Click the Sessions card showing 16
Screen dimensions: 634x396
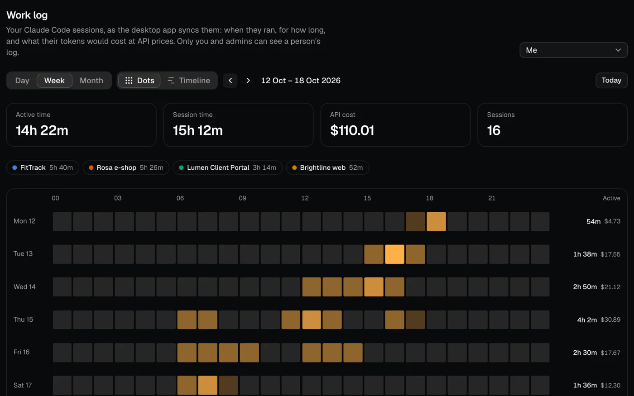[x=552, y=125]
